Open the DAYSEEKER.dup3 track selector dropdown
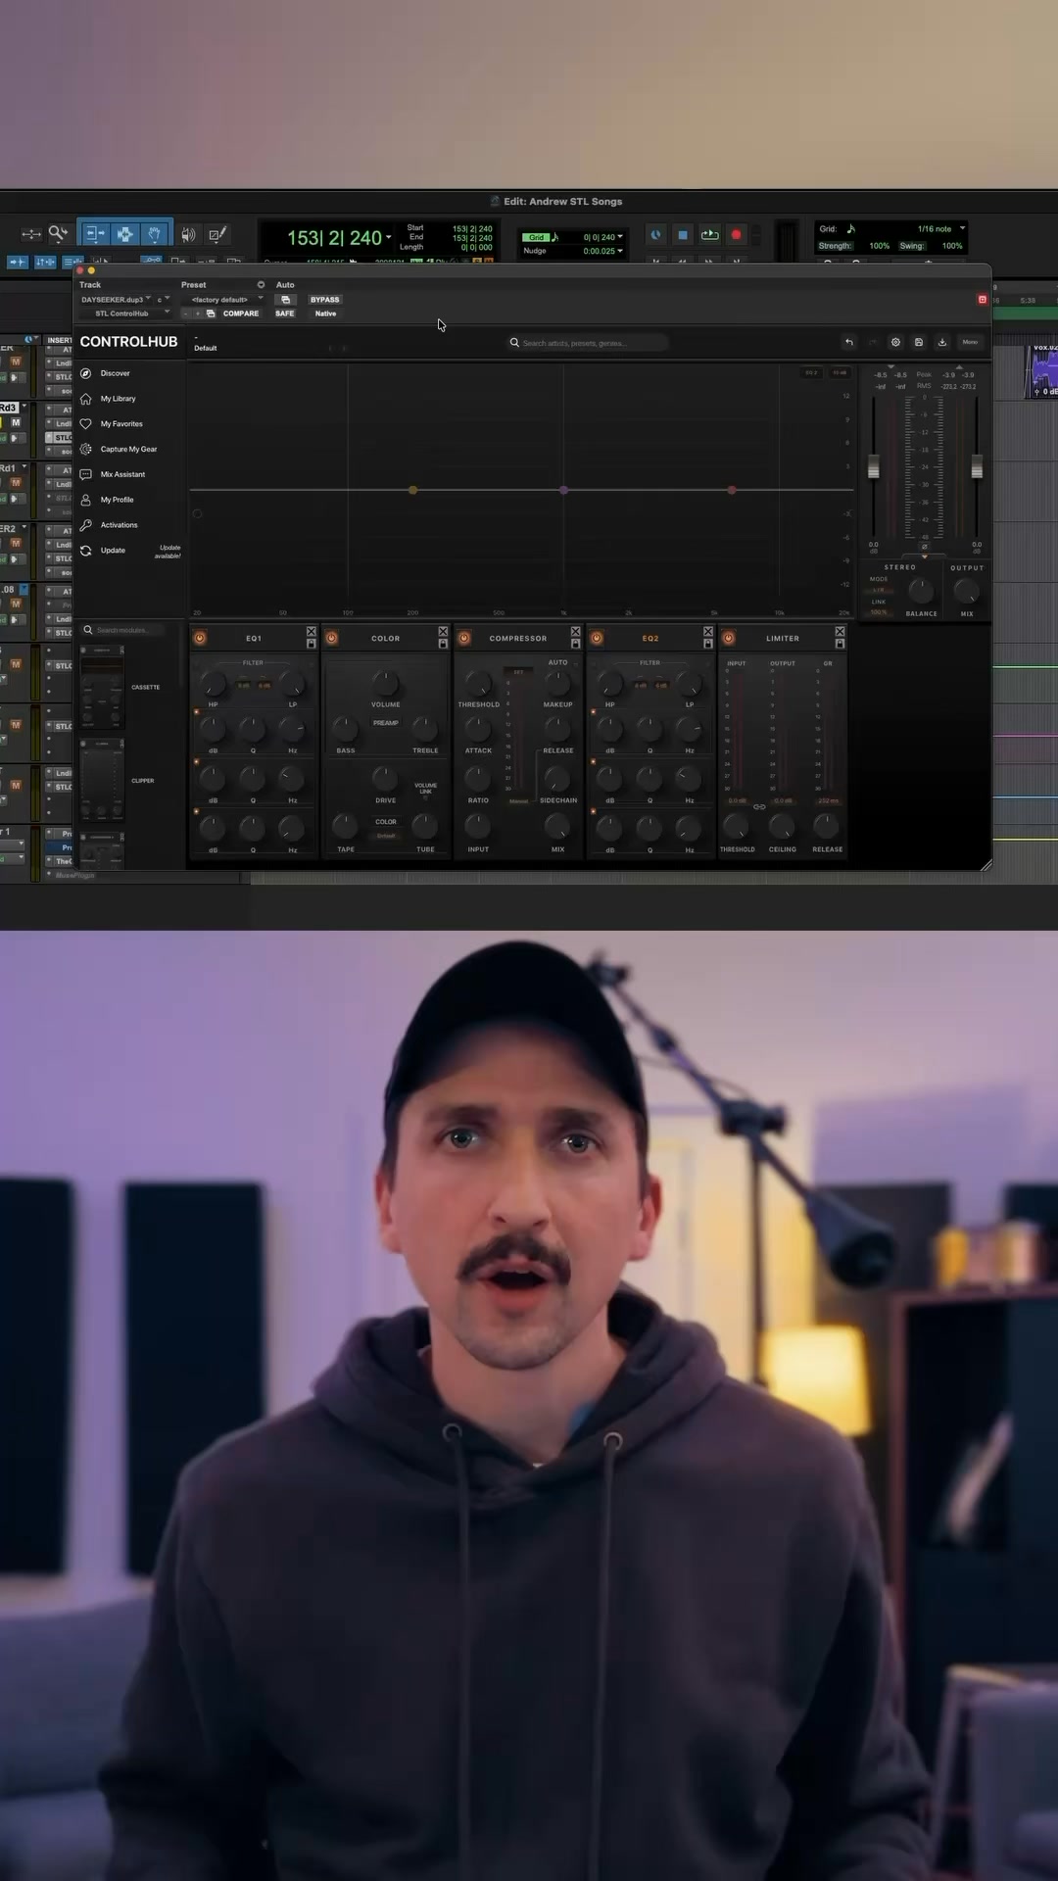This screenshot has height=1881, width=1058. coord(116,300)
